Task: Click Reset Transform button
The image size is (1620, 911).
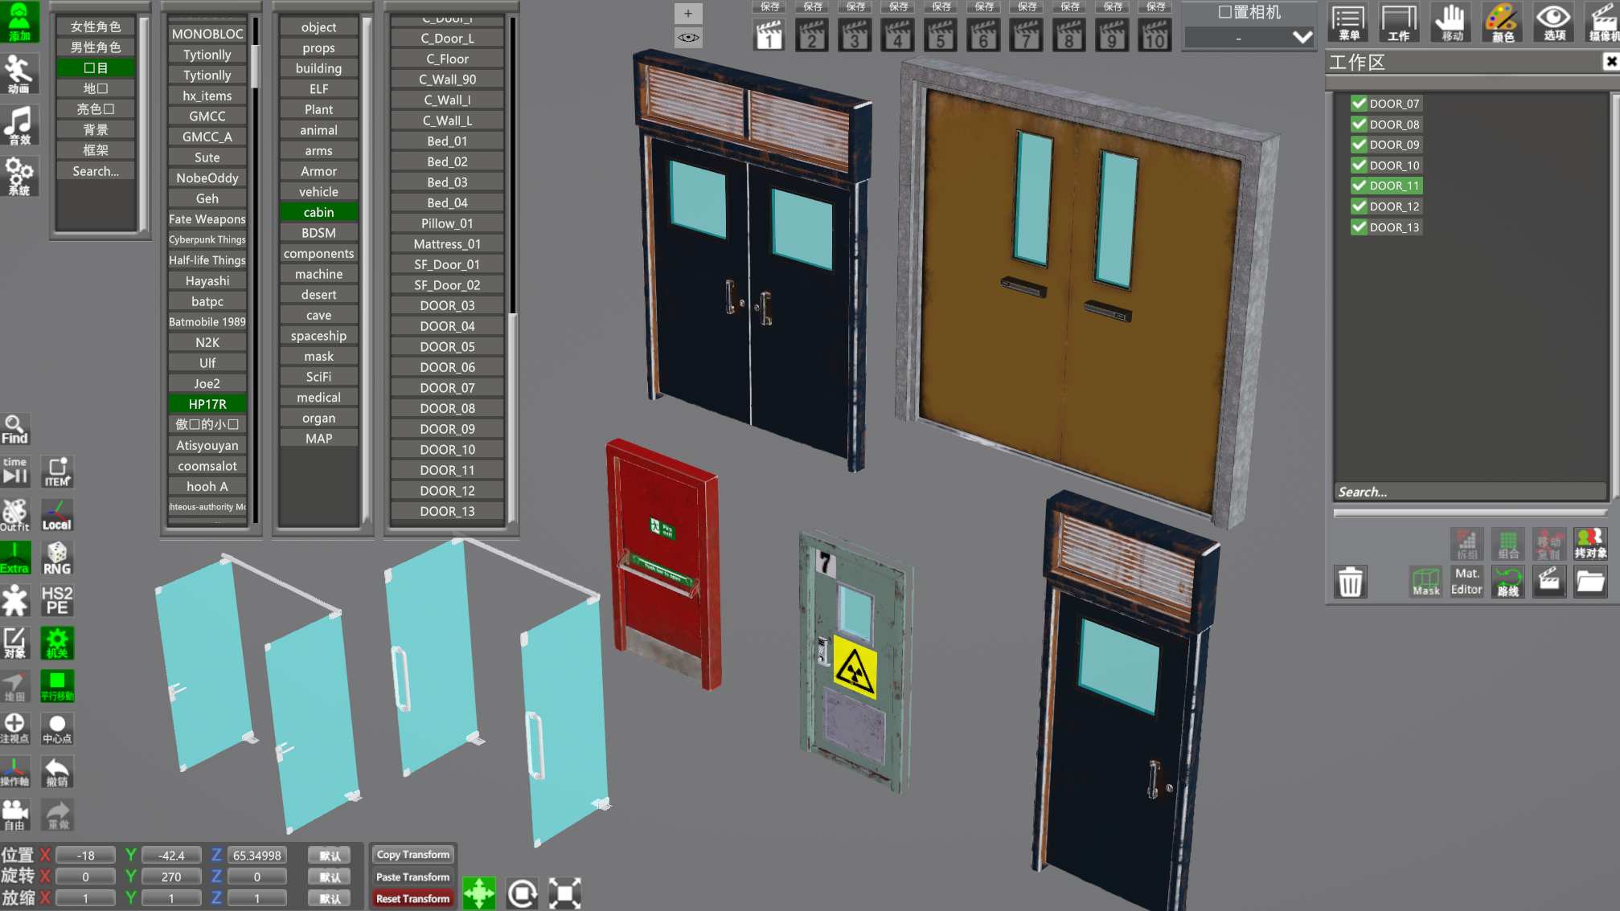Action: (413, 899)
